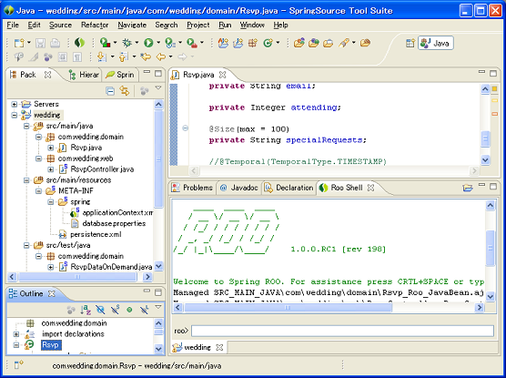Collapse All in Package Explorer toolbar
Screen dimensions: 506x378
pyautogui.click(x=110, y=91)
